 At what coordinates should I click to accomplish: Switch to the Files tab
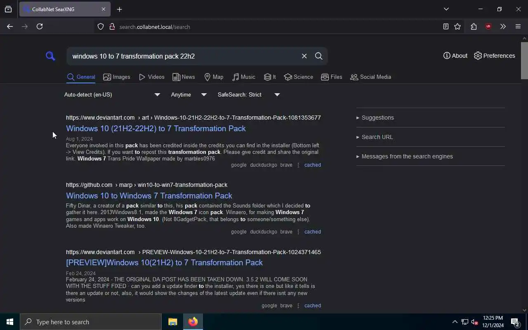[x=332, y=77]
